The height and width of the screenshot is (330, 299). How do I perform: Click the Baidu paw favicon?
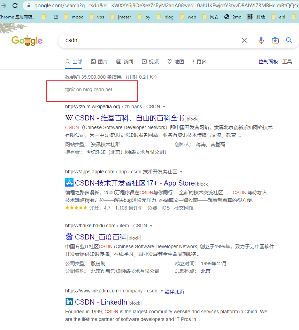click(69, 237)
